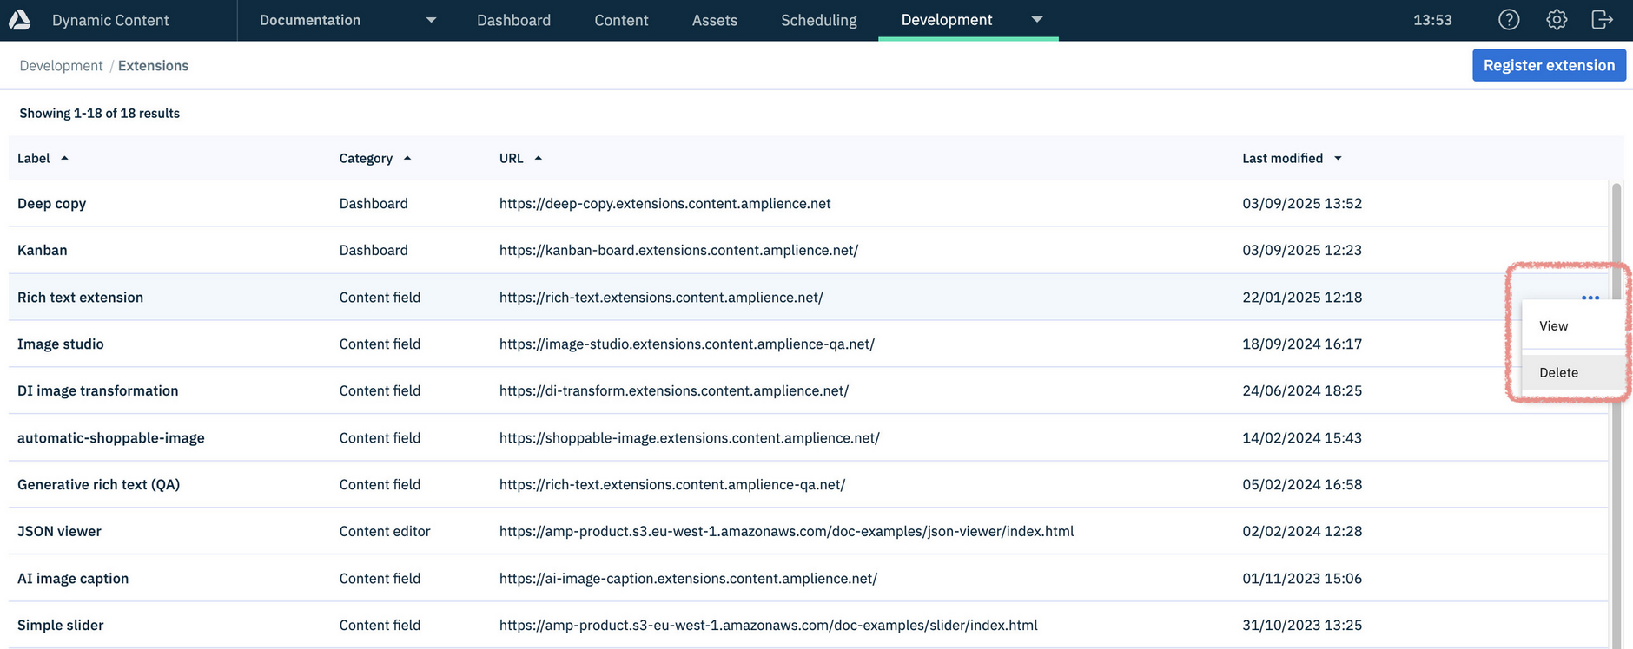1633x649 pixels.
Task: Select View from the context menu
Action: coord(1554,326)
